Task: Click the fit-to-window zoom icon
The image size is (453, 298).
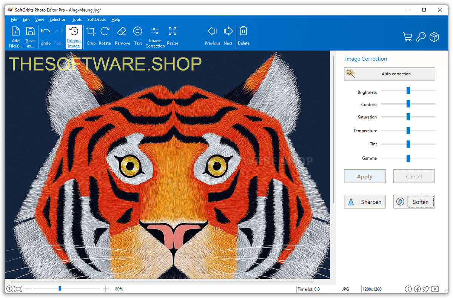Action: coord(18,289)
